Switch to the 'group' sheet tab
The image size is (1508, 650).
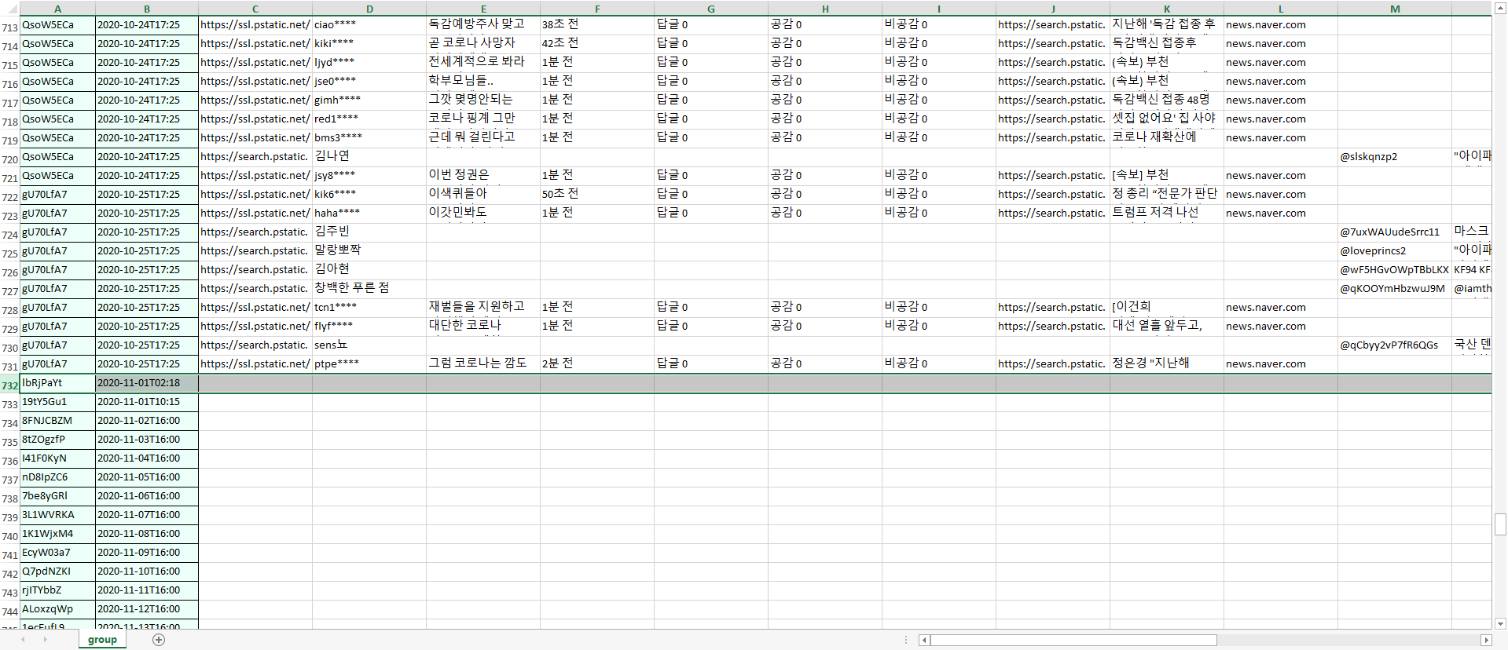pyautogui.click(x=102, y=640)
